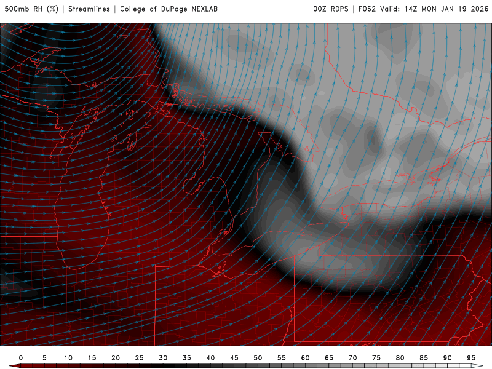Click the '80' value on the color scale
This screenshot has width=492, height=369.
400,358
